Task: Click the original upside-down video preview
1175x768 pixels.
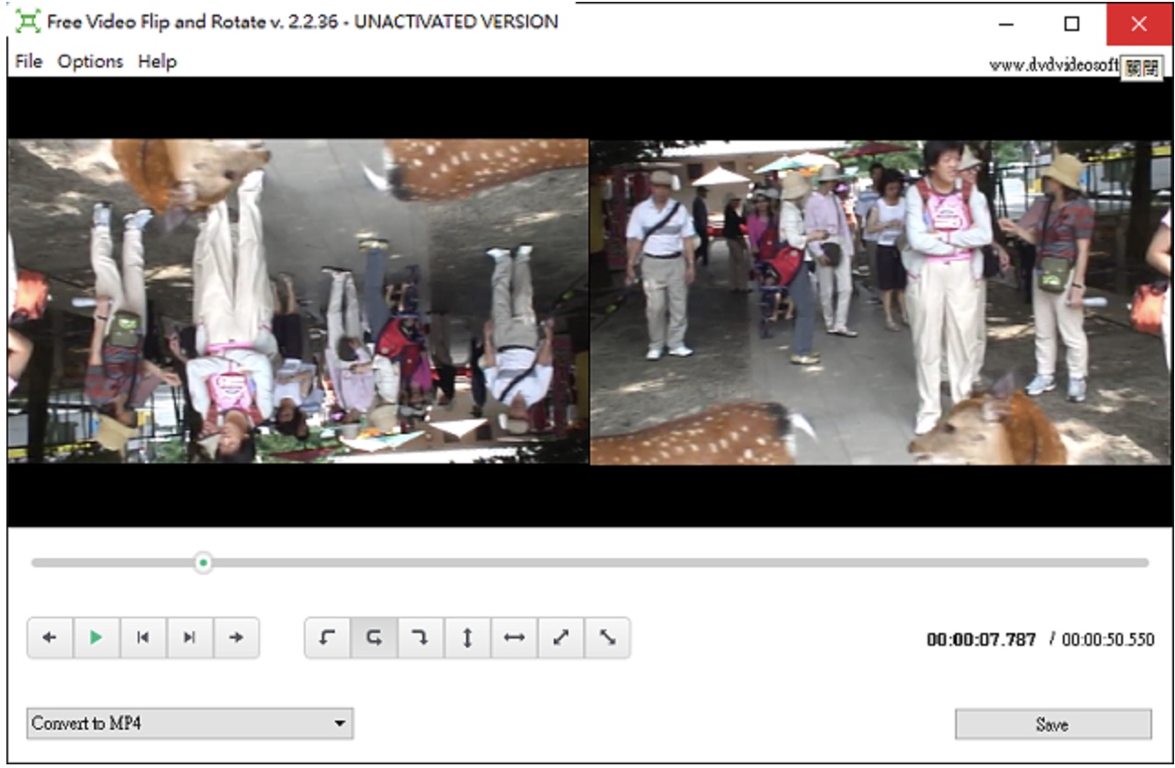Action: tap(298, 302)
